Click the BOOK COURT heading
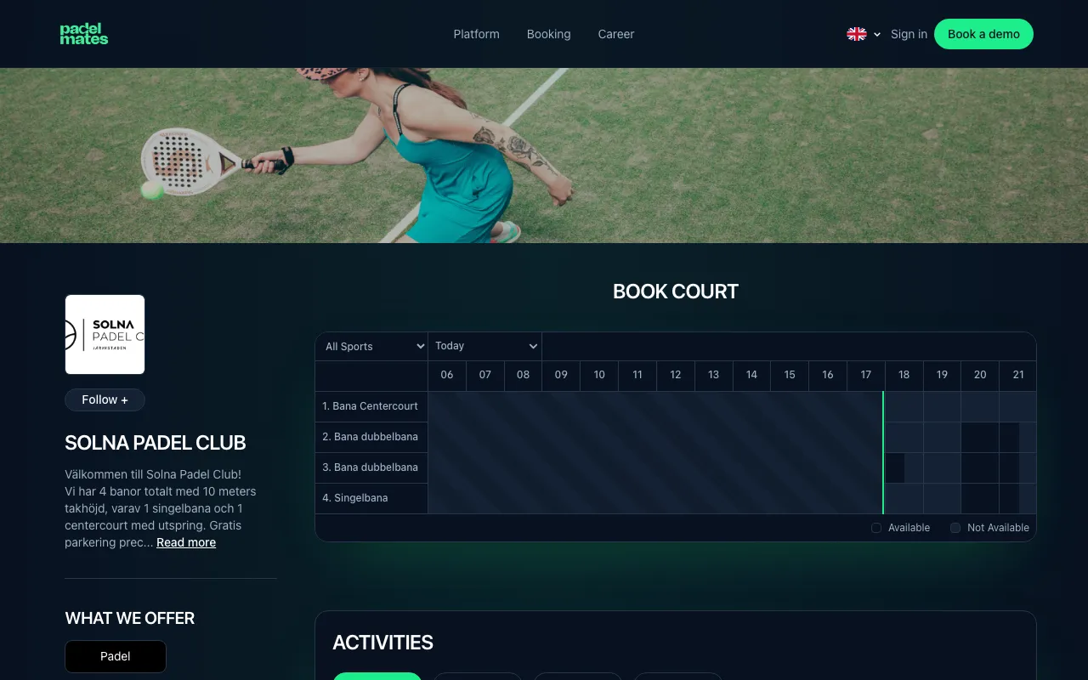 click(676, 292)
